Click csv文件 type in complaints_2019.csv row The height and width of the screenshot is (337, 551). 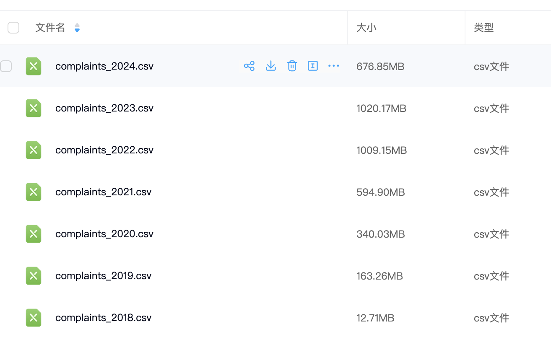[491, 276]
